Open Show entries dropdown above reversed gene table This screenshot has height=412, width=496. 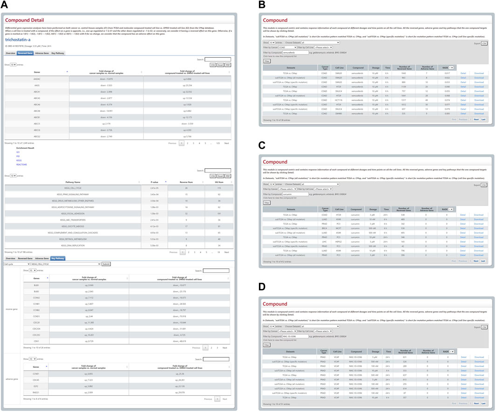click(x=13, y=65)
